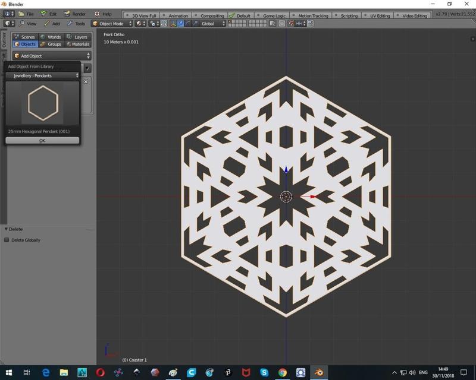Switch to the Animation screen layout tab
Screen dimensions: 476x380
(x=177, y=16)
